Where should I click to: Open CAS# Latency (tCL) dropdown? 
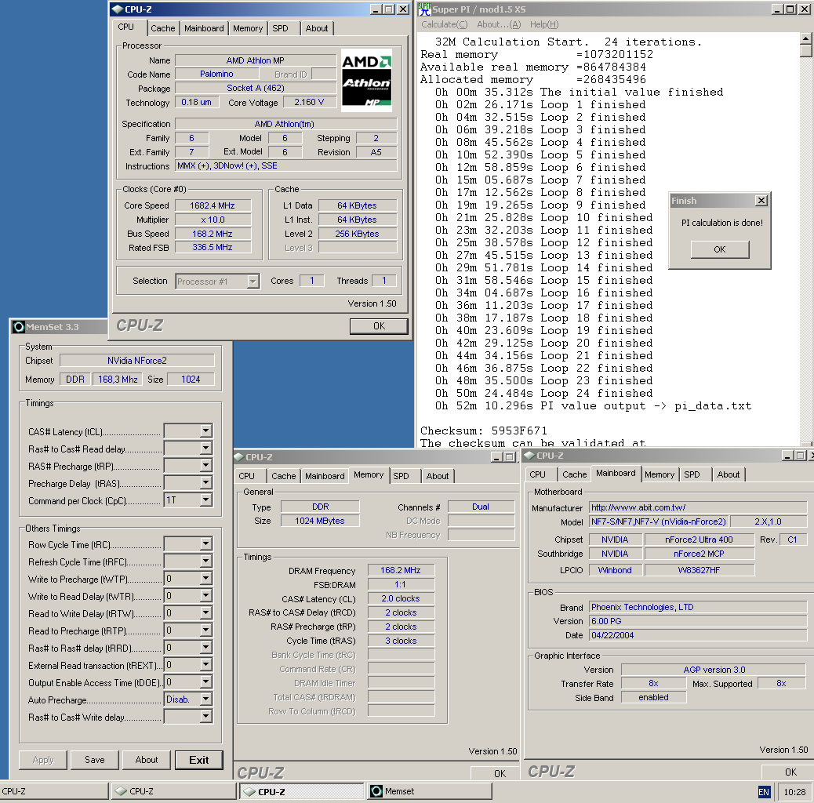tap(206, 431)
